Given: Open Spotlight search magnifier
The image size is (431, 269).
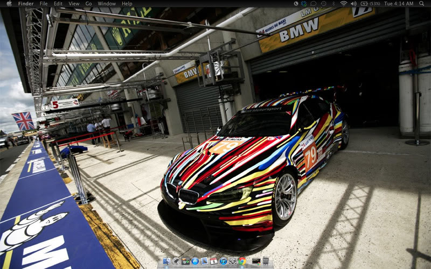Looking at the screenshot, I should [421, 4].
